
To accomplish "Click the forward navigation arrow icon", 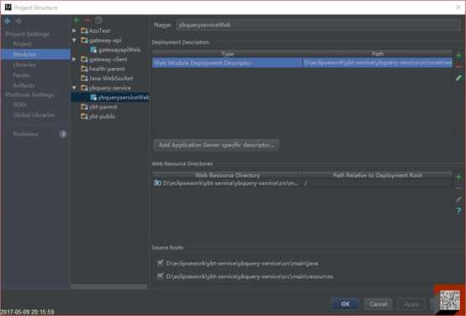I will tap(19, 21).
